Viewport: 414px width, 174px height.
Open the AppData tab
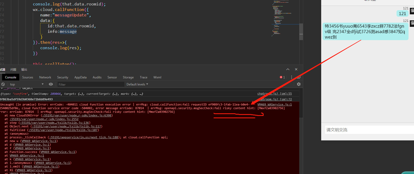click(81, 77)
